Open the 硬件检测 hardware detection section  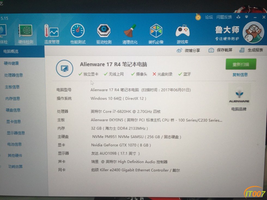coord(26,34)
